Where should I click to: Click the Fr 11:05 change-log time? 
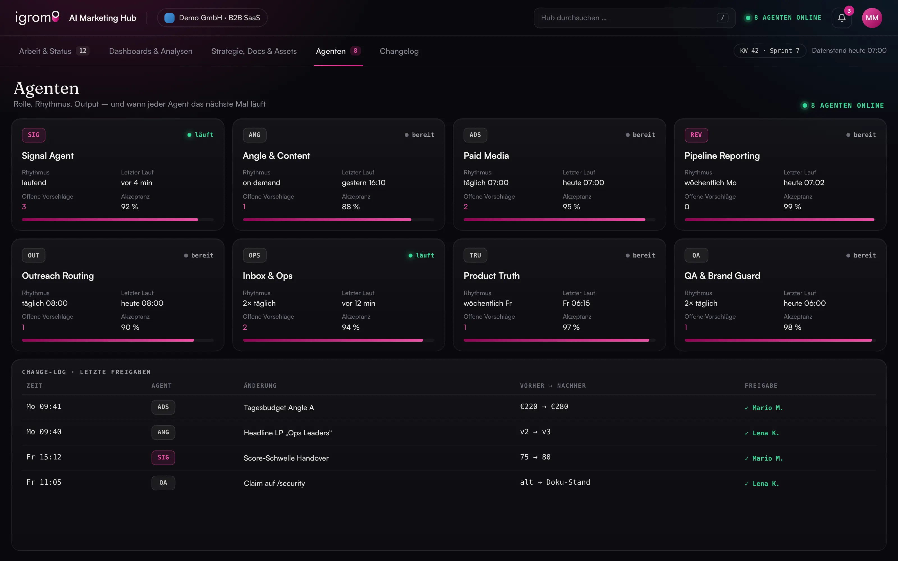point(44,482)
